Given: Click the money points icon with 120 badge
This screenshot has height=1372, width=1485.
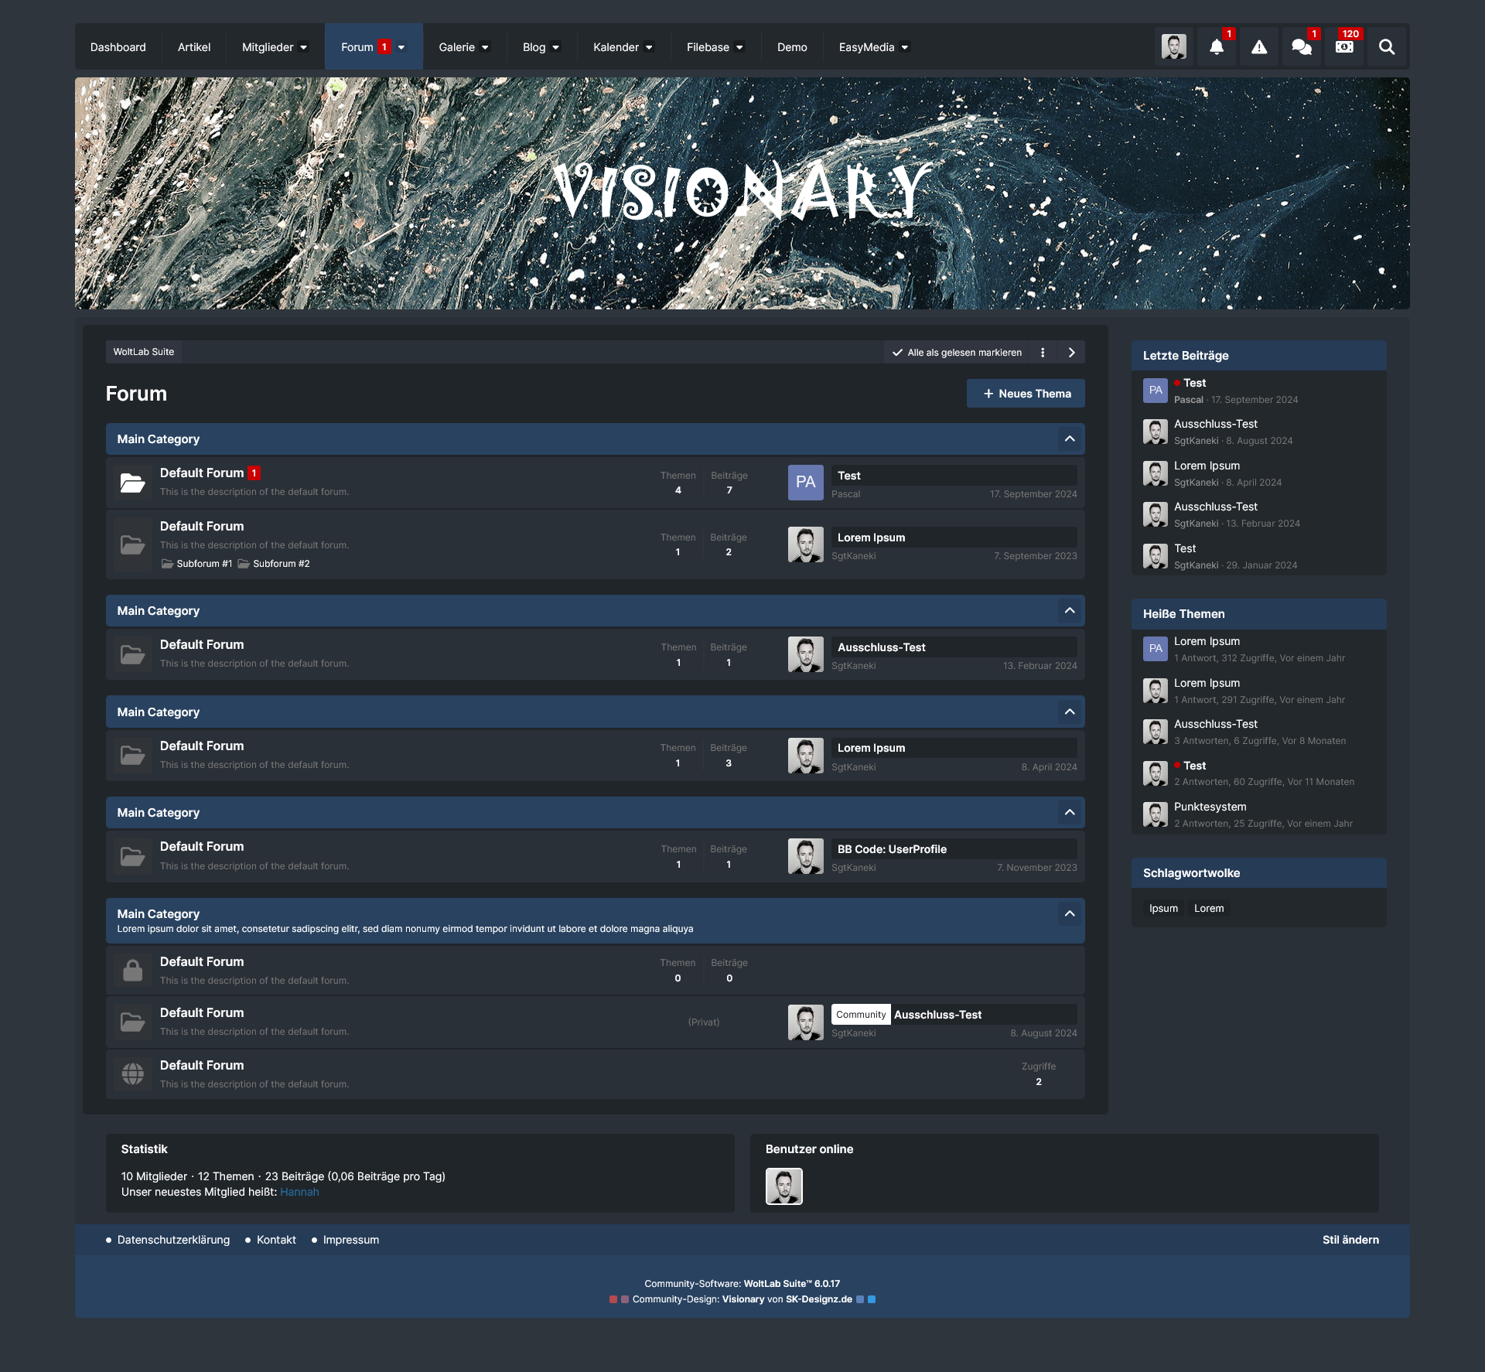Looking at the screenshot, I should tap(1344, 47).
